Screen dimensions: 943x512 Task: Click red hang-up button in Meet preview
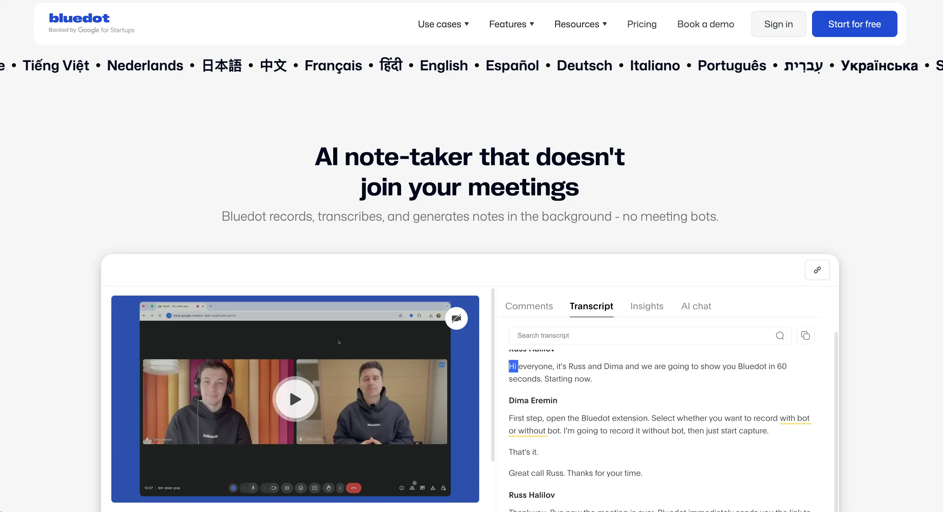(x=353, y=488)
